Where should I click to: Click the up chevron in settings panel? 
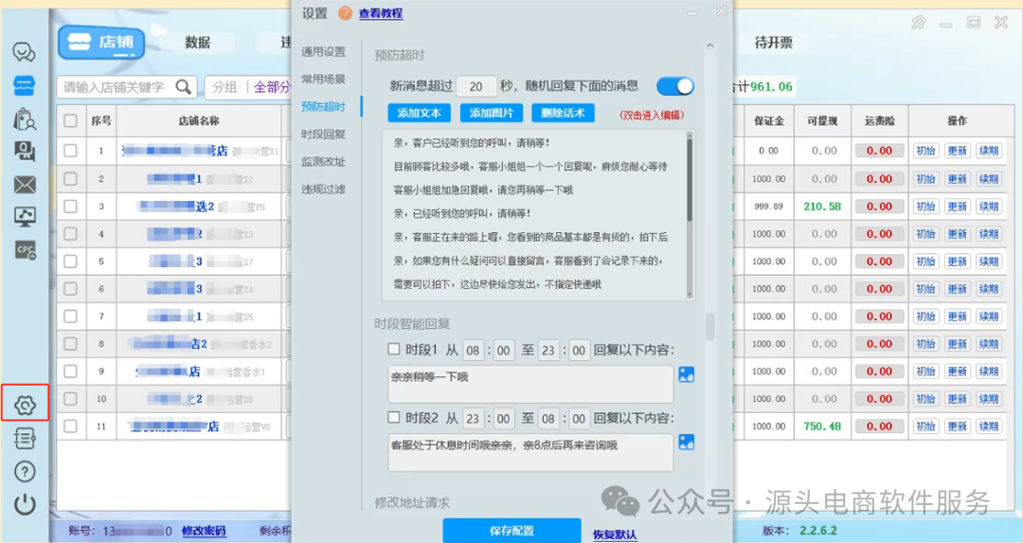click(709, 45)
